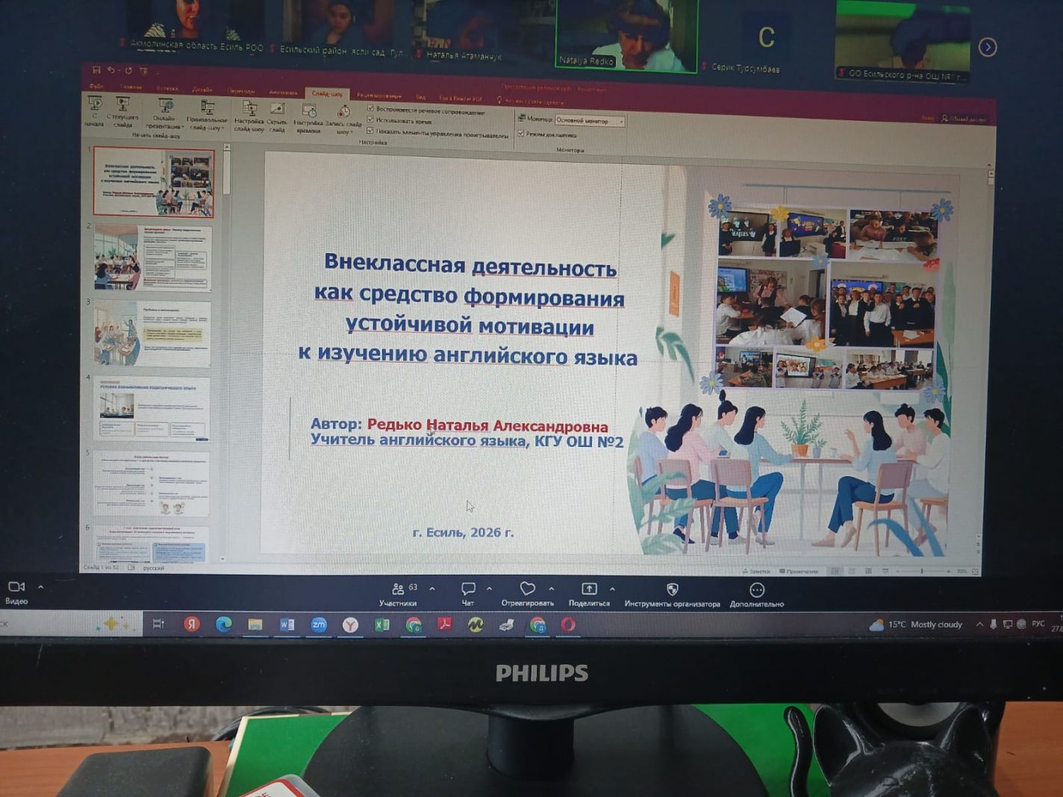Click Заметки button in status bar
Screen dimensions: 1063x797
pyautogui.click(x=756, y=571)
